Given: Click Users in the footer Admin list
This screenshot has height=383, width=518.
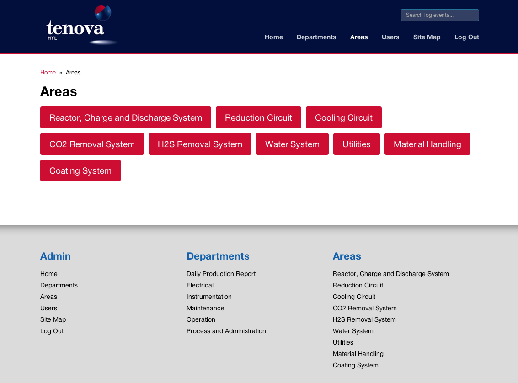Looking at the screenshot, I should click(48, 308).
